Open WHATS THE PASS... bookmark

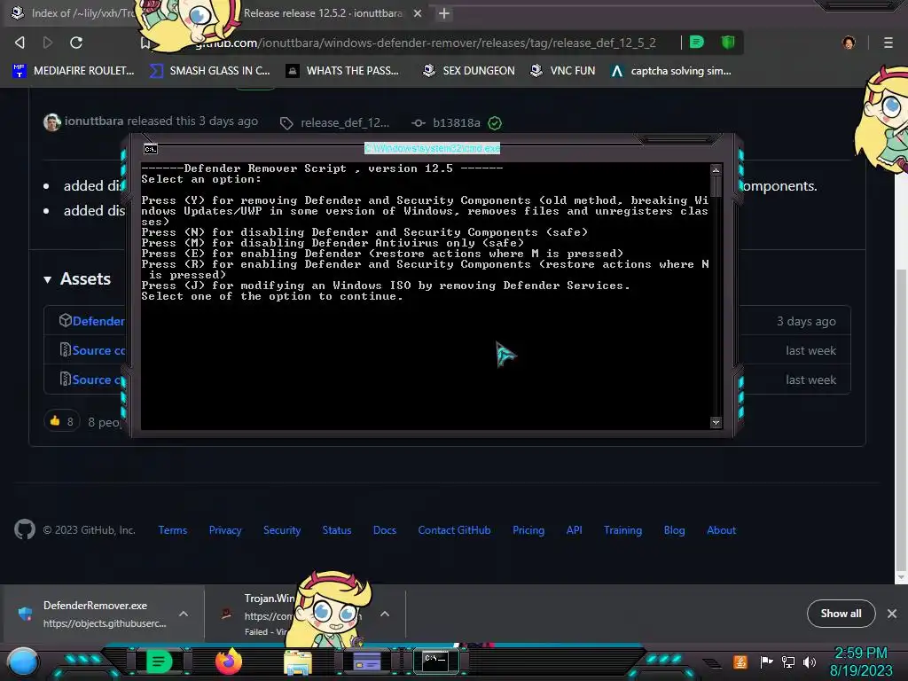(343, 71)
